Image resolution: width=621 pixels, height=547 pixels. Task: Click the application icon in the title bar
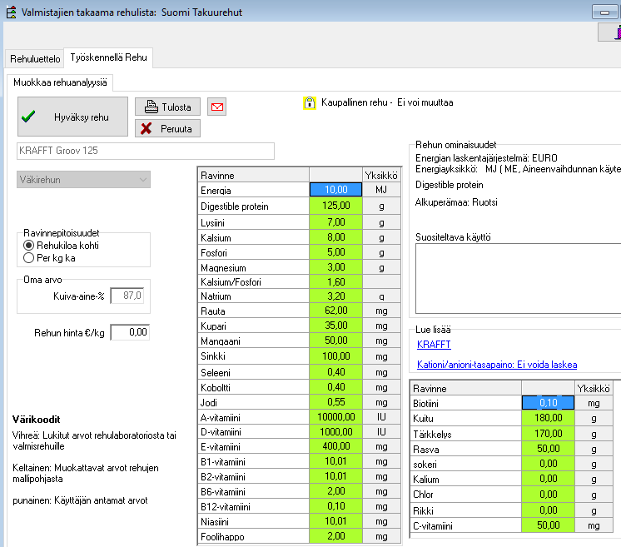12,12
